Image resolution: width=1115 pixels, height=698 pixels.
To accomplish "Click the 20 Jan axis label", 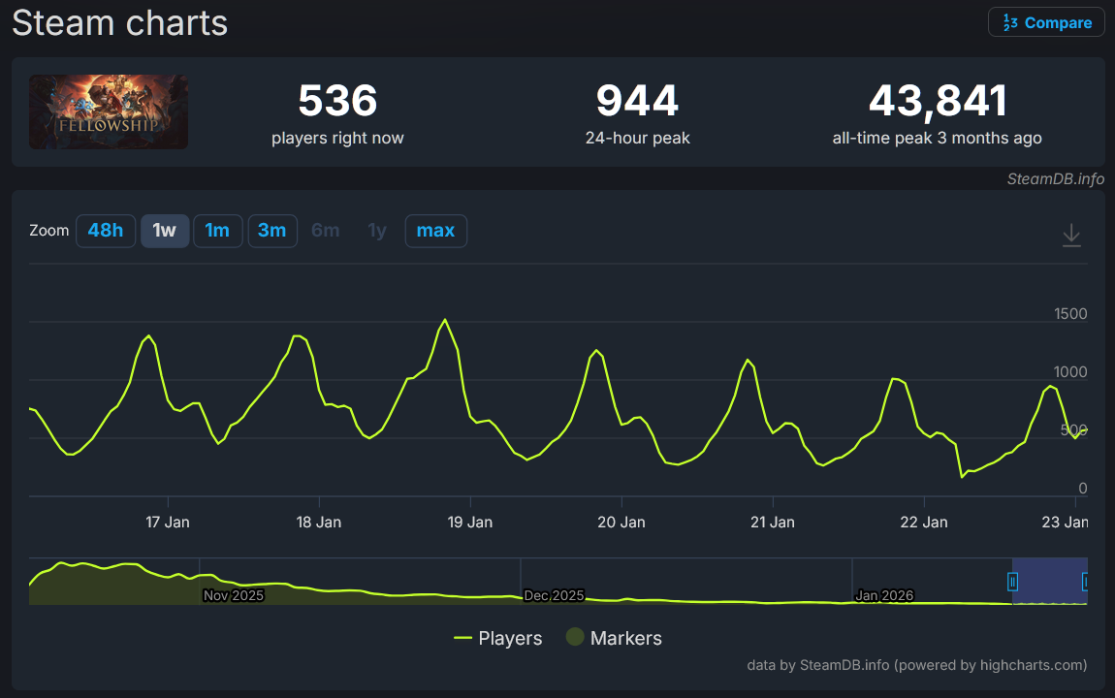I will click(x=621, y=523).
